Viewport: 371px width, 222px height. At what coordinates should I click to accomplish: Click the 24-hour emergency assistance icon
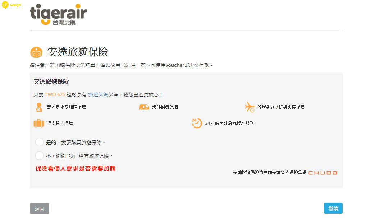(197, 123)
